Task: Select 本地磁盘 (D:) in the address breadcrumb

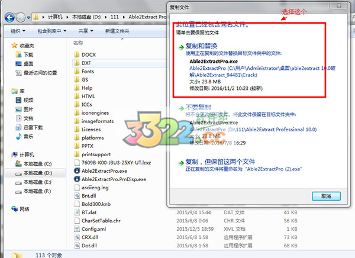Action: [x=86, y=17]
